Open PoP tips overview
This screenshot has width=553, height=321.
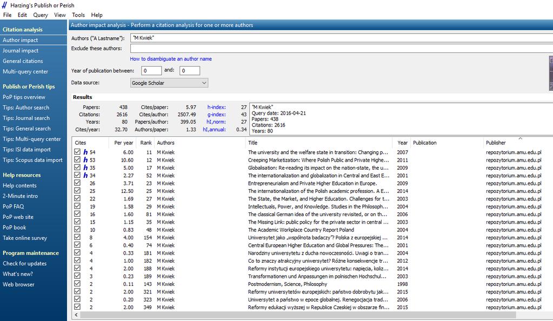tap(24, 97)
